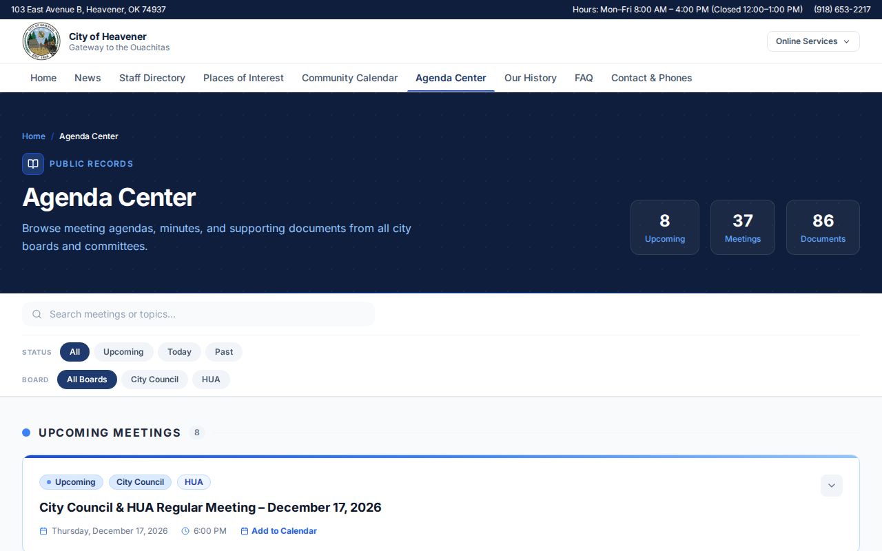Click the 8 Upcoming stat card
This screenshot has width=882, height=551.
[x=665, y=227]
